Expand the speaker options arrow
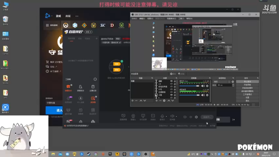This screenshot has height=157, width=279. click(x=176, y=117)
